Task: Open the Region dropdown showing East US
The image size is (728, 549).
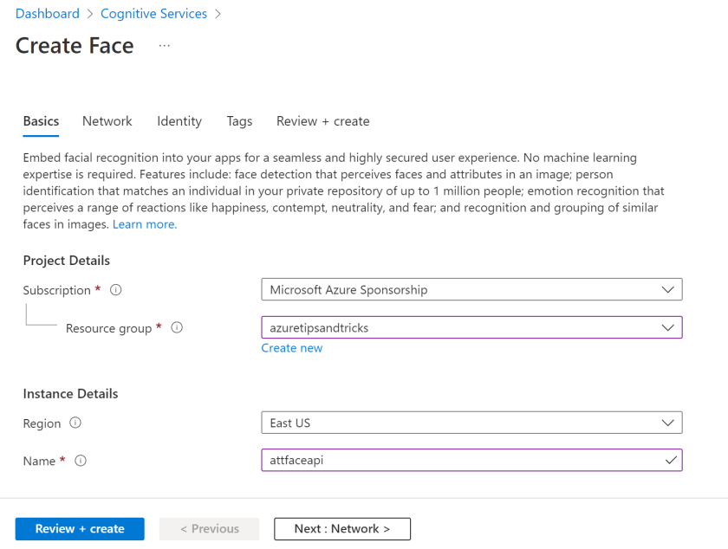Action: click(471, 423)
